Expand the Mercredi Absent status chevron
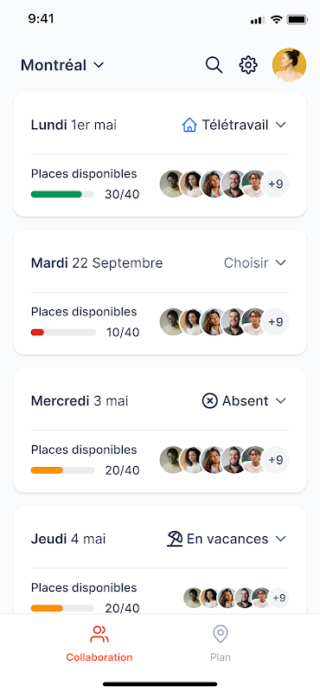The width and height of the screenshot is (320, 693). [x=281, y=401]
